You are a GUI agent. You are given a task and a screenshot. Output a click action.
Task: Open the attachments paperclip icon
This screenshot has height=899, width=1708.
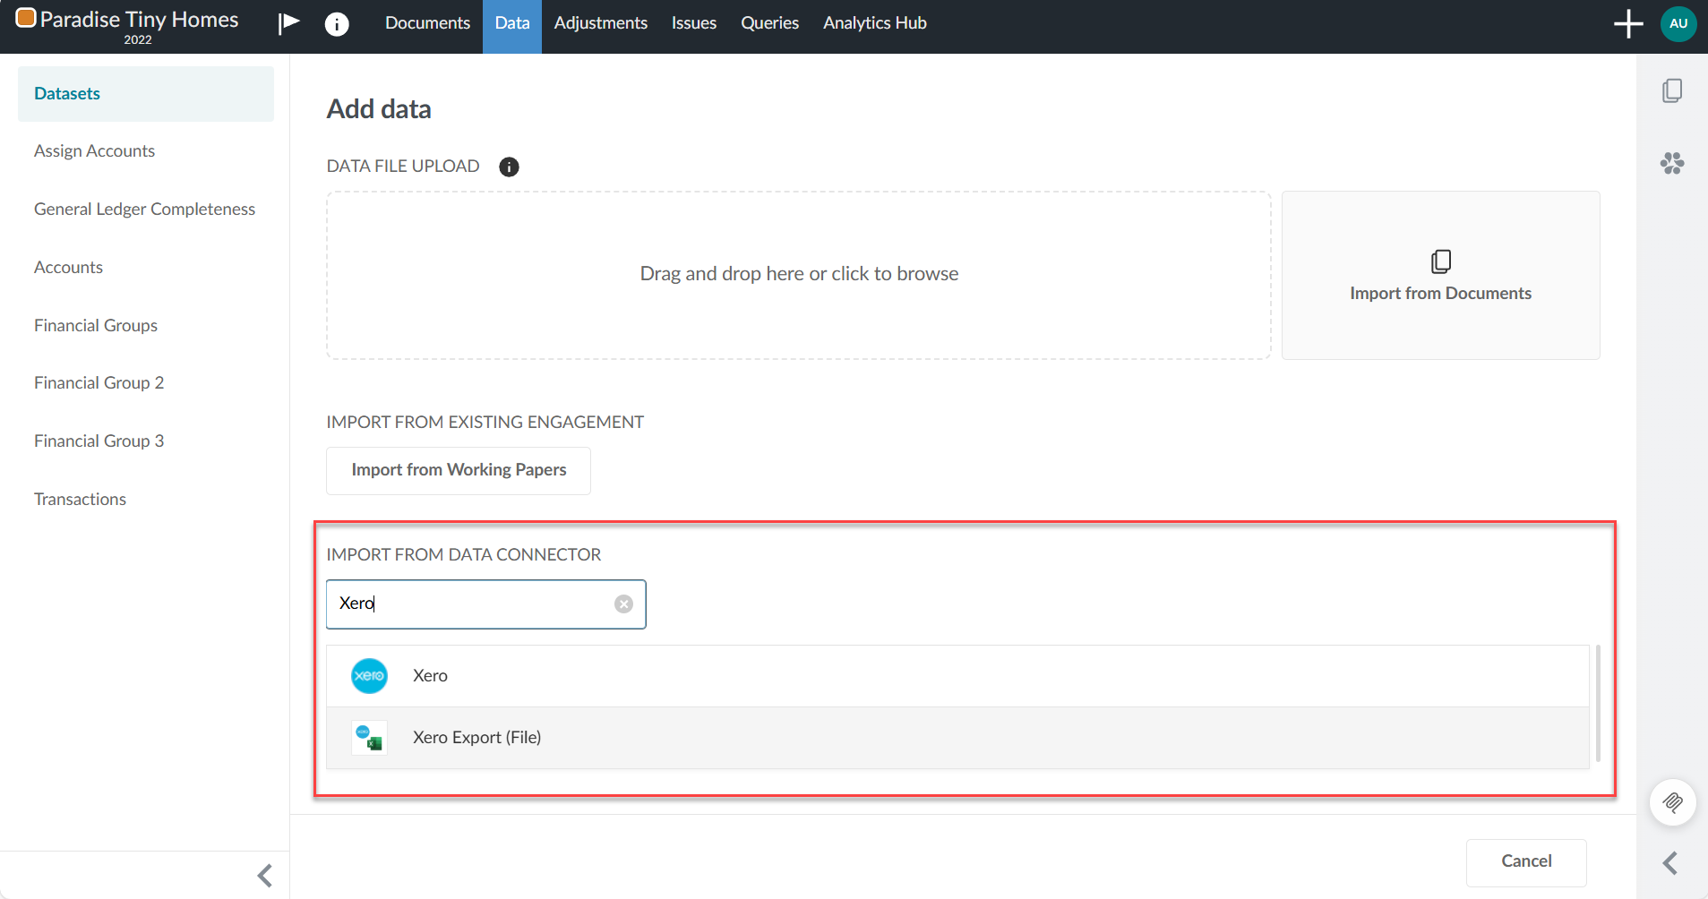[1673, 802]
